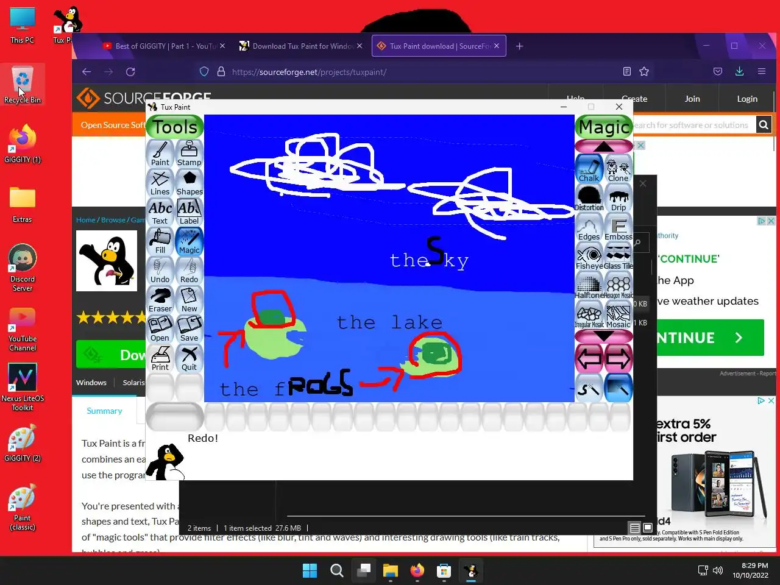Choose the Lines tool

coord(160,183)
